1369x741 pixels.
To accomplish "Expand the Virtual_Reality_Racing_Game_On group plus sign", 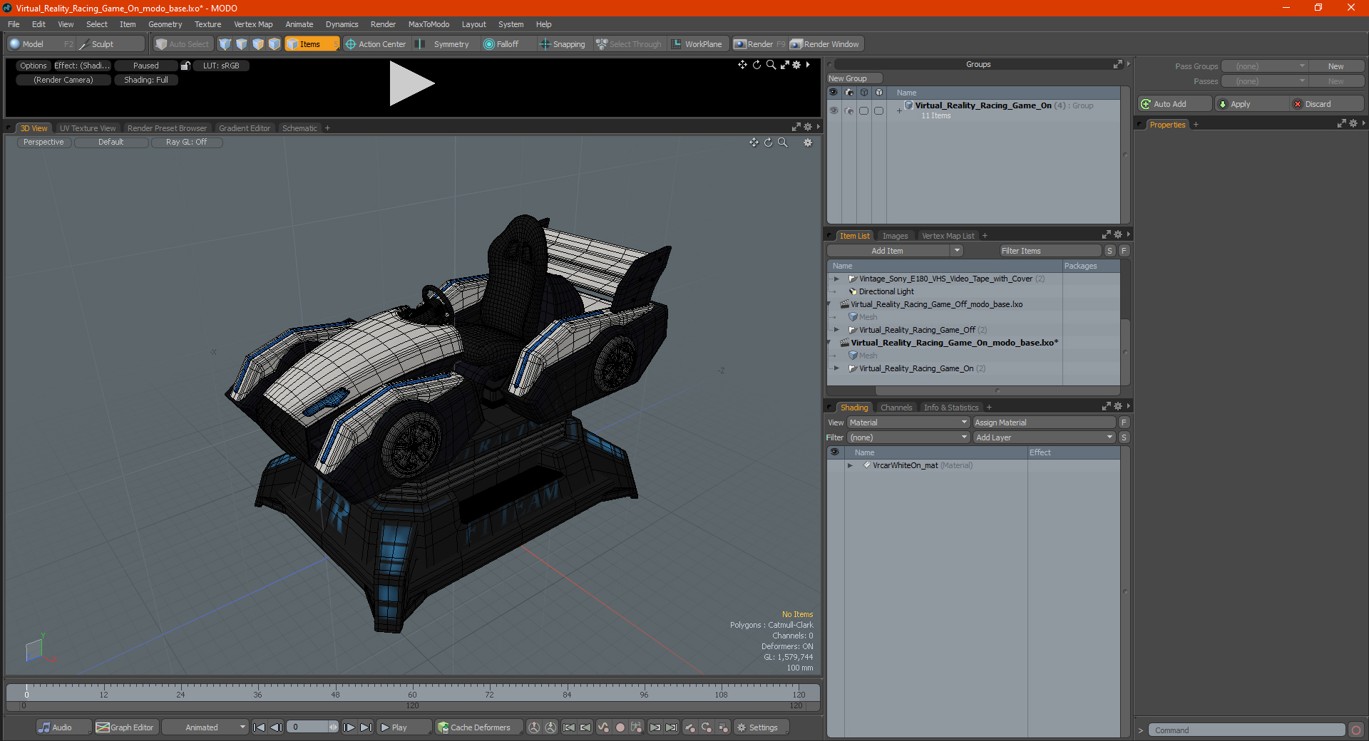I will tap(899, 111).
